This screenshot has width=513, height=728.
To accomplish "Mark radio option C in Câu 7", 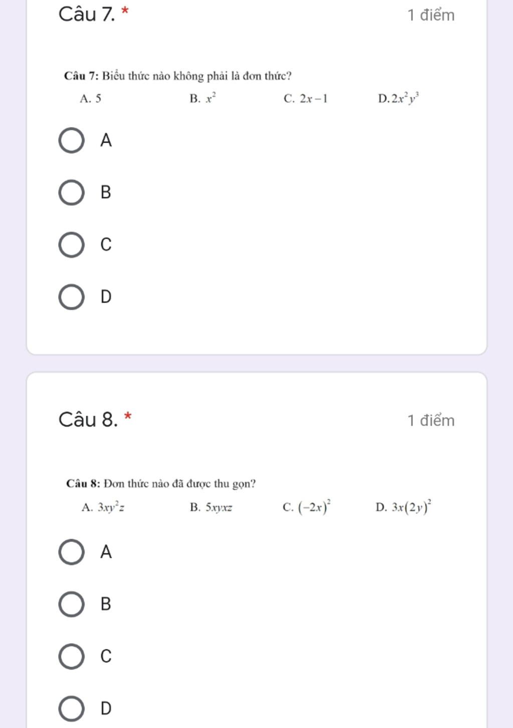I will point(71,245).
